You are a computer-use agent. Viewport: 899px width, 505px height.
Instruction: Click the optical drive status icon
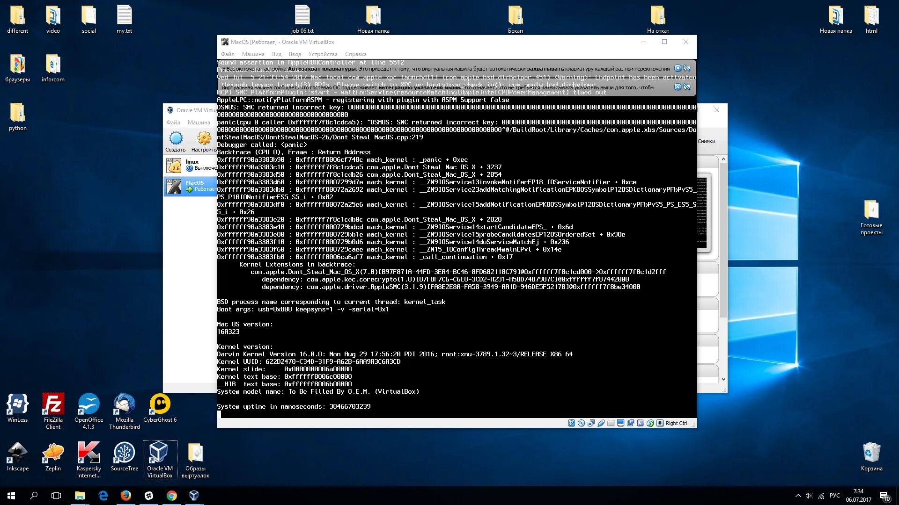[581, 423]
